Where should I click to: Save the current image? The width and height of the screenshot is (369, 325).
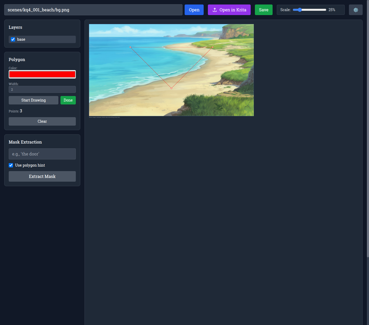coord(263,10)
